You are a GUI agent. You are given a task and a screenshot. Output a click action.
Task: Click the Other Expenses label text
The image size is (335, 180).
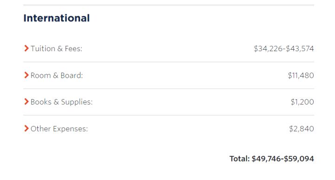click(x=59, y=129)
